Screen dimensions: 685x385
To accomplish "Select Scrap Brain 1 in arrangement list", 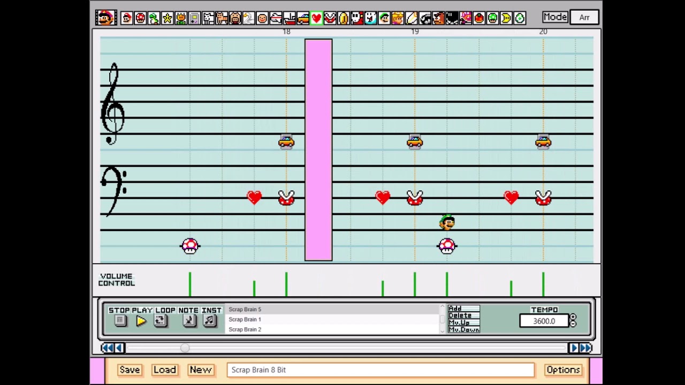I will tap(333, 319).
